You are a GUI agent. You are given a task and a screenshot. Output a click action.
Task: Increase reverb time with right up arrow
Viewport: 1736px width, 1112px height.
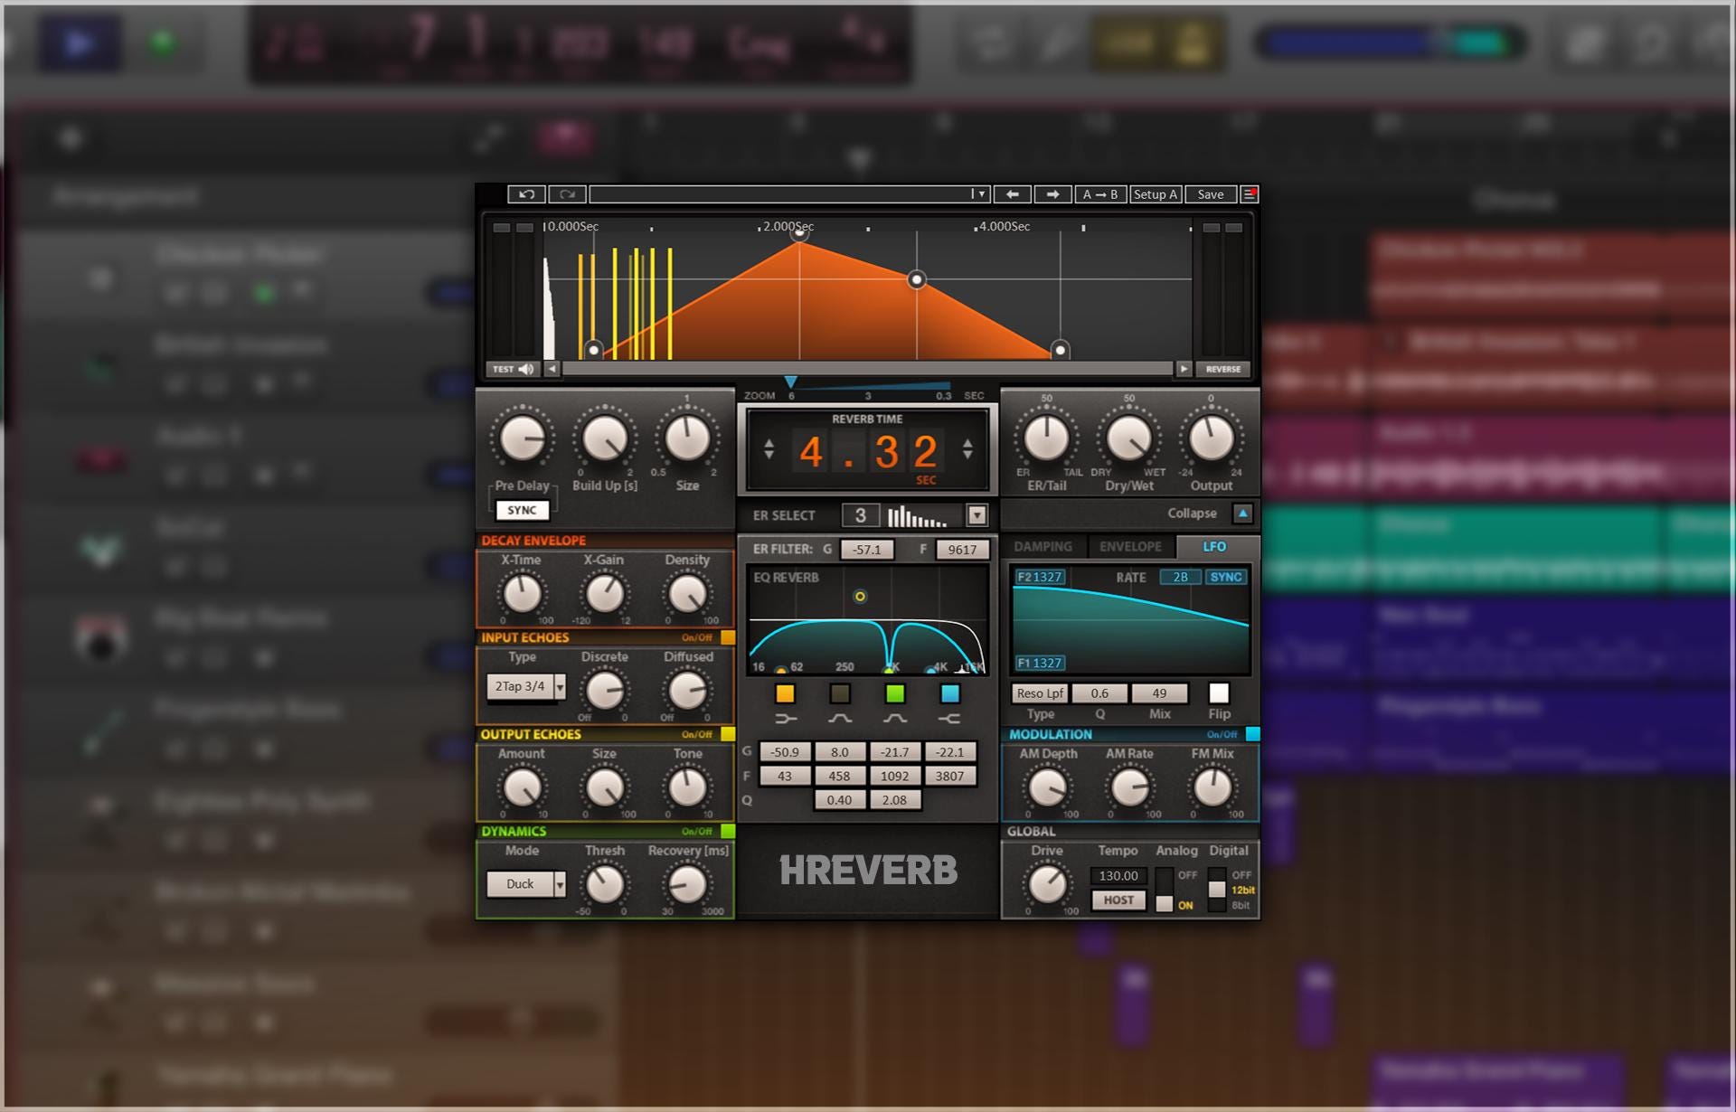[x=967, y=443]
